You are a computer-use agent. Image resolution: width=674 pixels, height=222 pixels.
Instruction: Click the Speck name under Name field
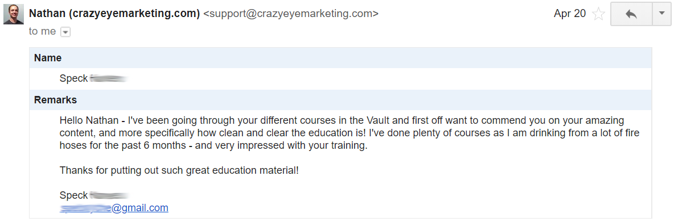(x=74, y=79)
